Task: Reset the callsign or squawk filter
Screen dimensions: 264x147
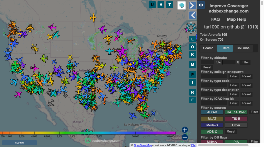Action: (x=246, y=76)
